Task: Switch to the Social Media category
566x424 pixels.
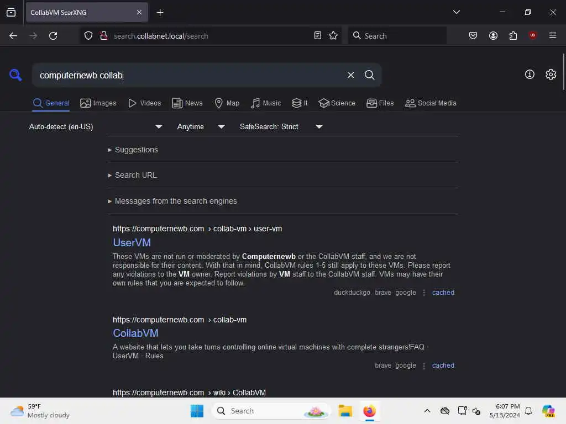Action: click(x=431, y=103)
